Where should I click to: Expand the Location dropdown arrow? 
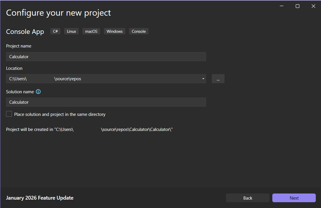point(203,79)
